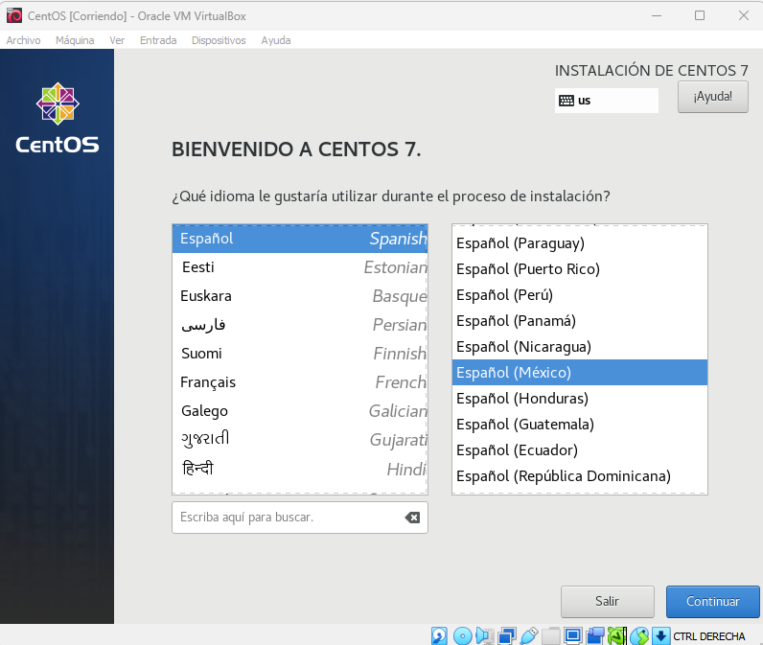Click the network adapters status icon
Viewport: 763px width, 645px height.
506,635
